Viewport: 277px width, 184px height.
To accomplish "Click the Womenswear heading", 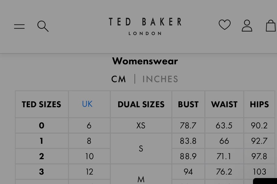I will pos(145,61).
